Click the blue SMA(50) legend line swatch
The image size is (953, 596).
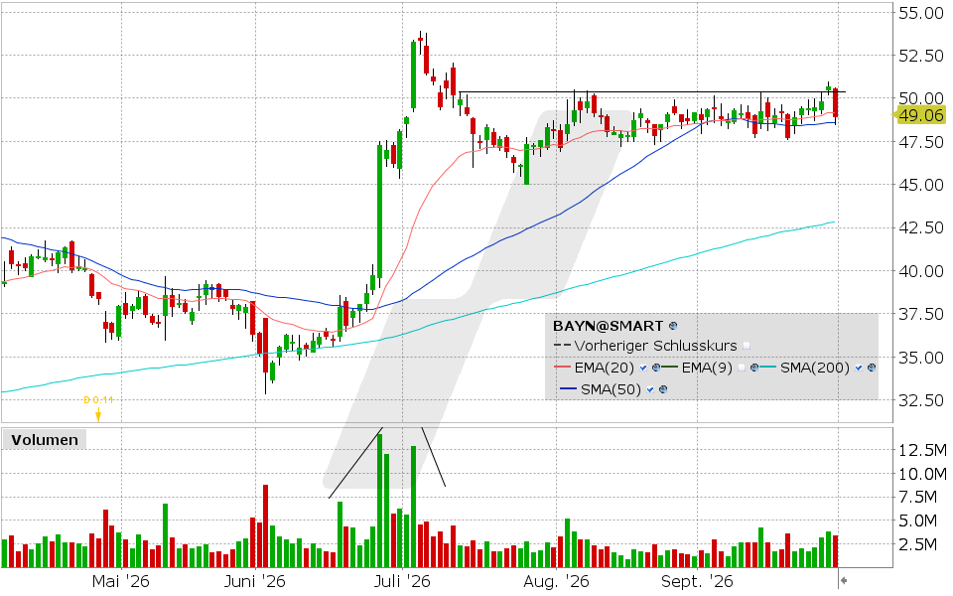point(568,388)
